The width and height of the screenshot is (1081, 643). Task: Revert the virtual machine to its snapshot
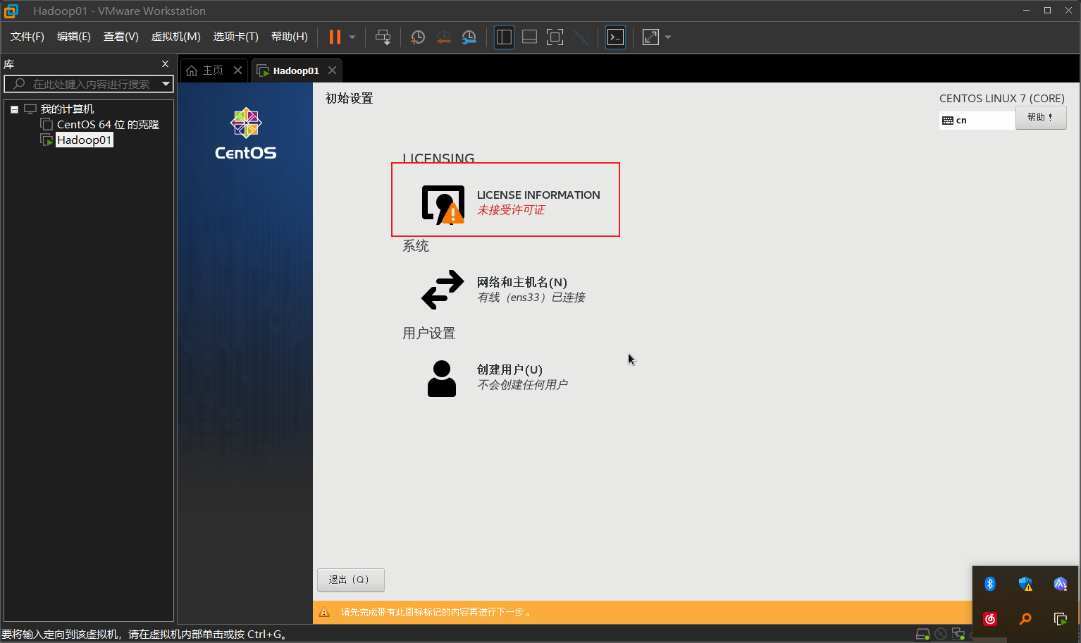point(443,37)
